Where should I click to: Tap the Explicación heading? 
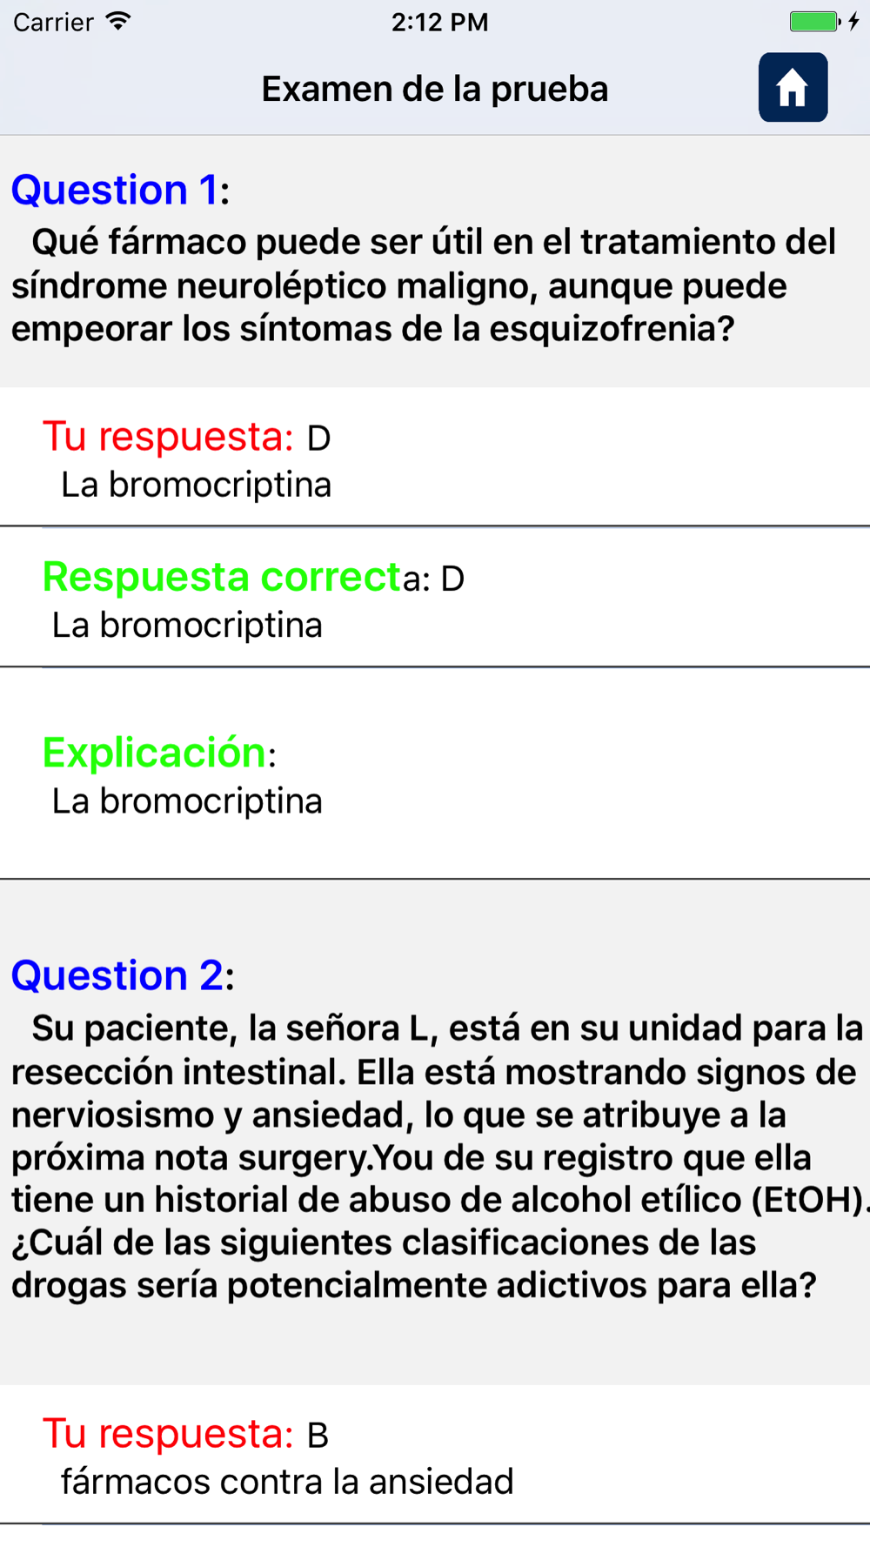159,753
